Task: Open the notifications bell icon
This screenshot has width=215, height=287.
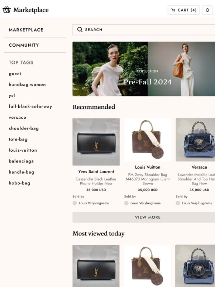Action: 207,10
